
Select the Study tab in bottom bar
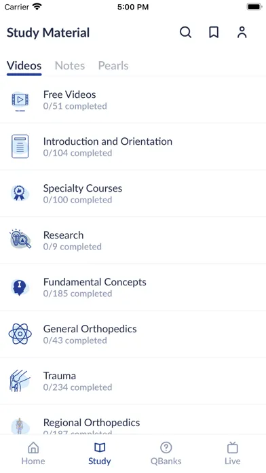point(100,453)
